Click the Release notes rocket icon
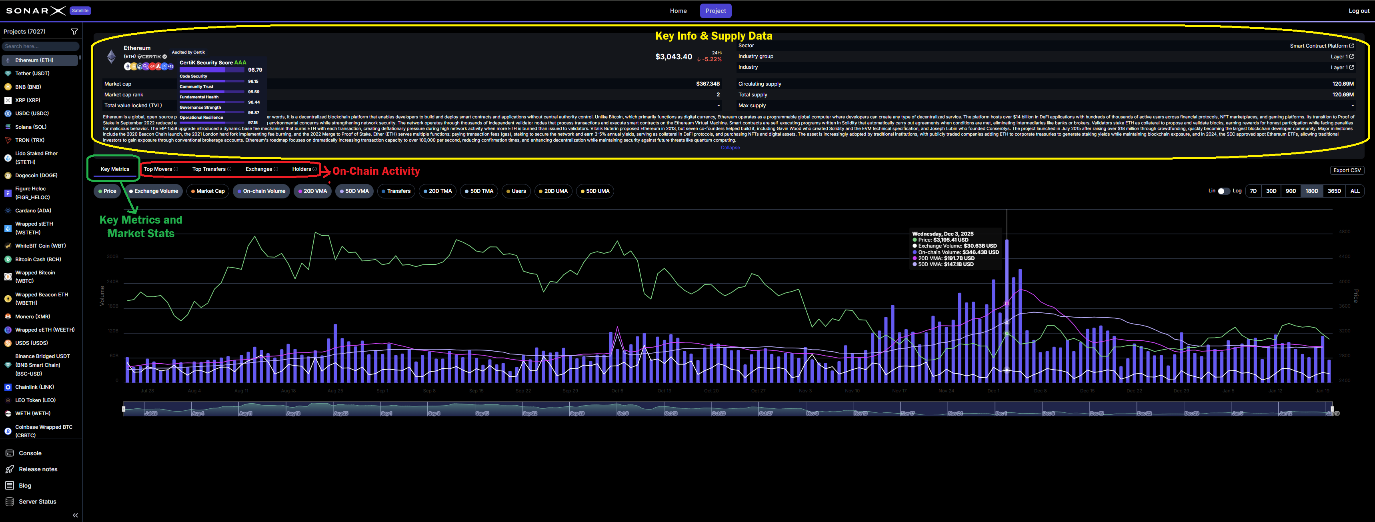Viewport: 1375px width, 522px height. click(x=10, y=469)
